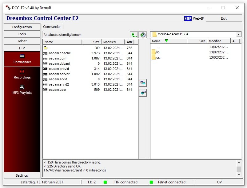
Task: Open the Telnet section
Action: click(x=22, y=41)
